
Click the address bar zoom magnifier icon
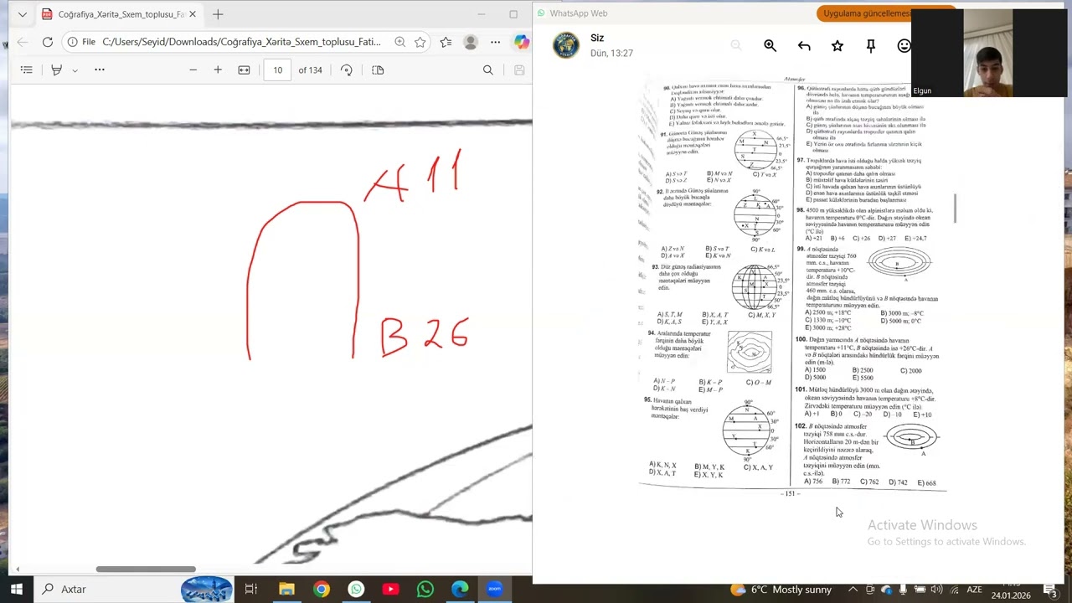point(399,42)
